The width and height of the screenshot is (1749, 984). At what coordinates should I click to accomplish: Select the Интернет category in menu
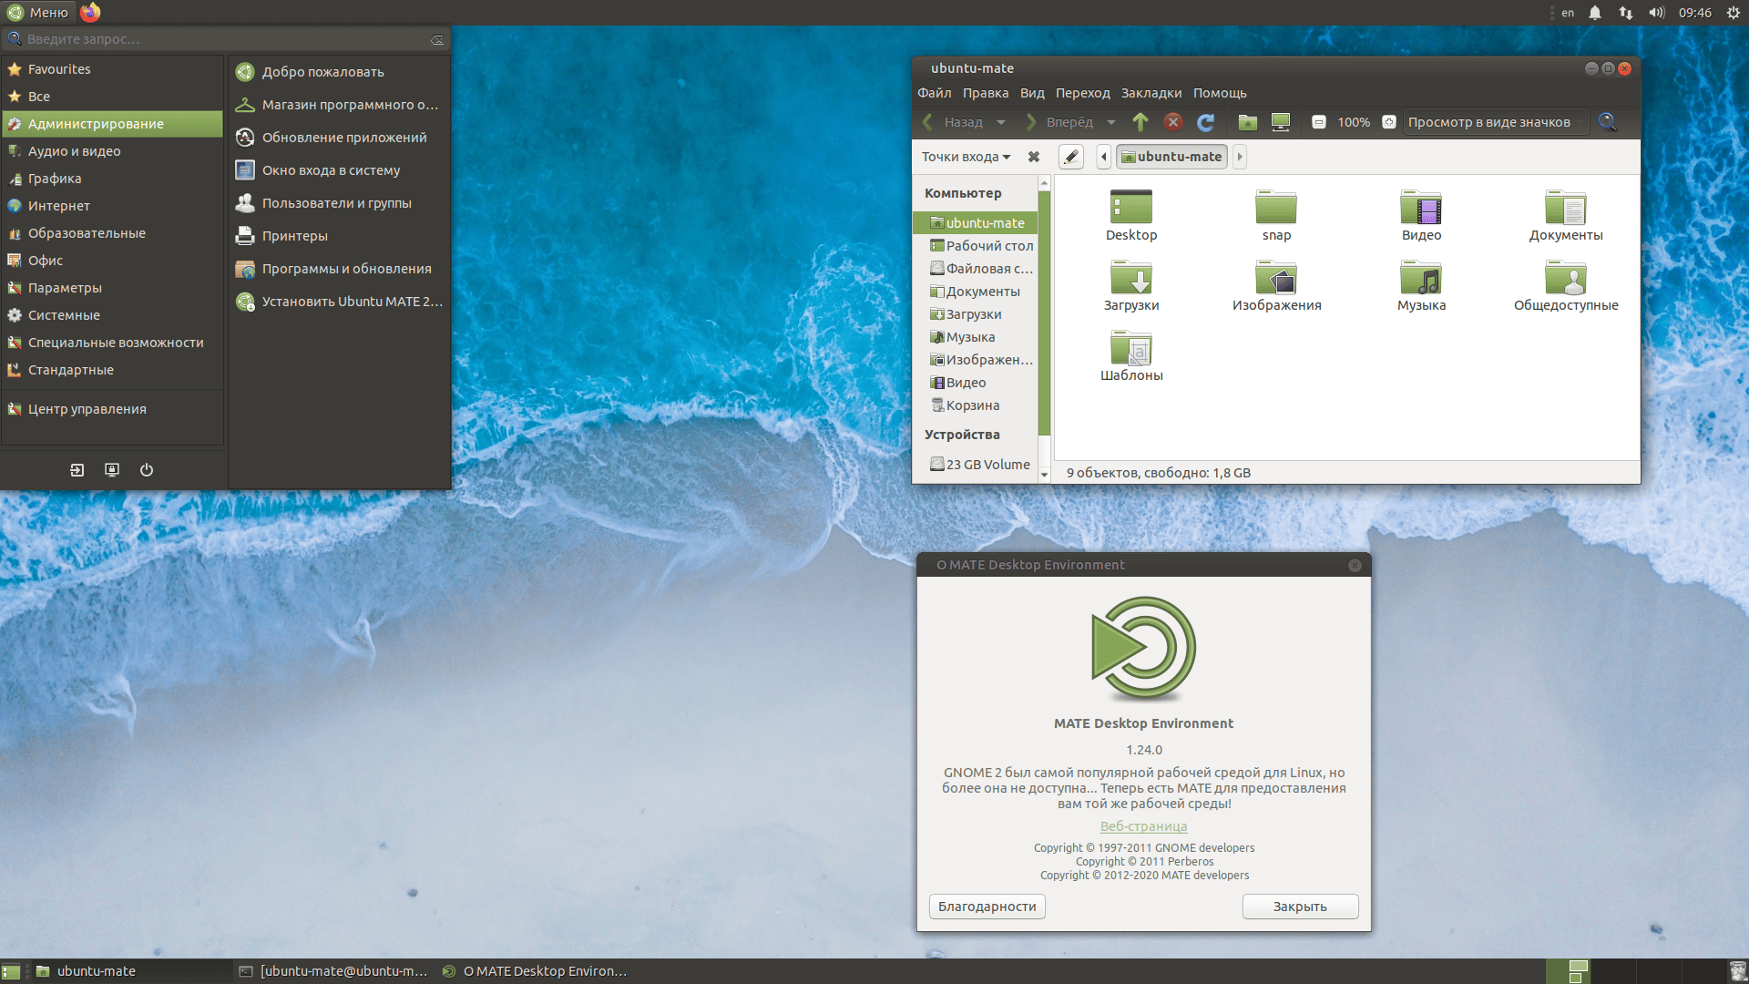[x=112, y=206]
